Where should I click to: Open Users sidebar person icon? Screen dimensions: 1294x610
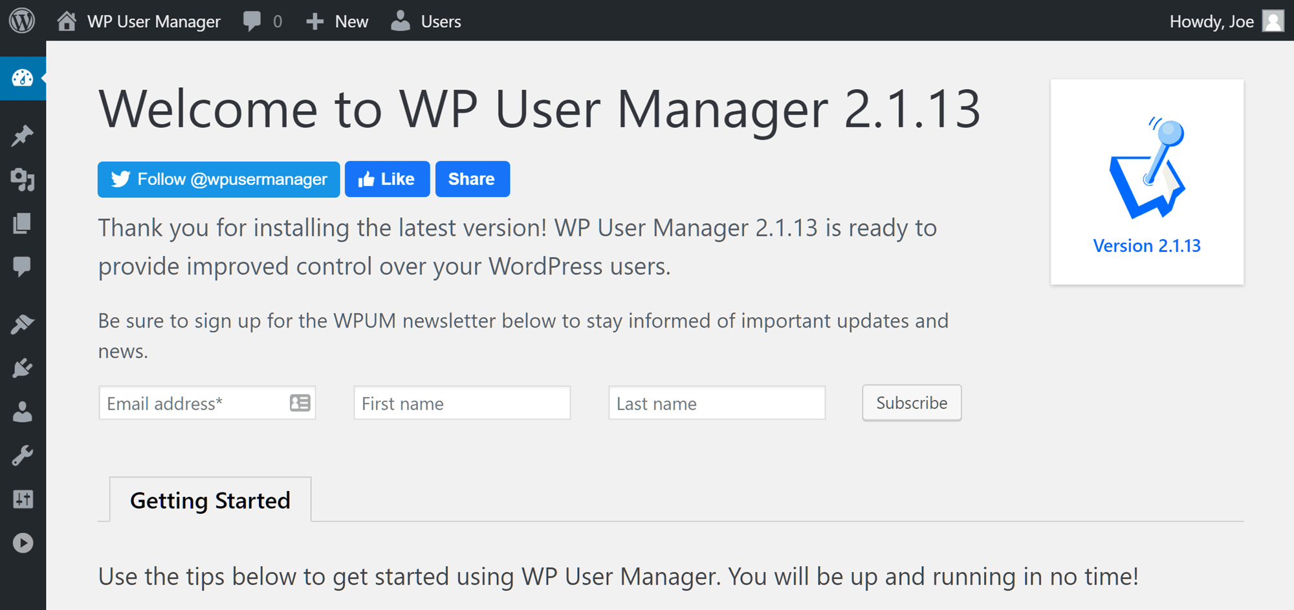pyautogui.click(x=23, y=412)
